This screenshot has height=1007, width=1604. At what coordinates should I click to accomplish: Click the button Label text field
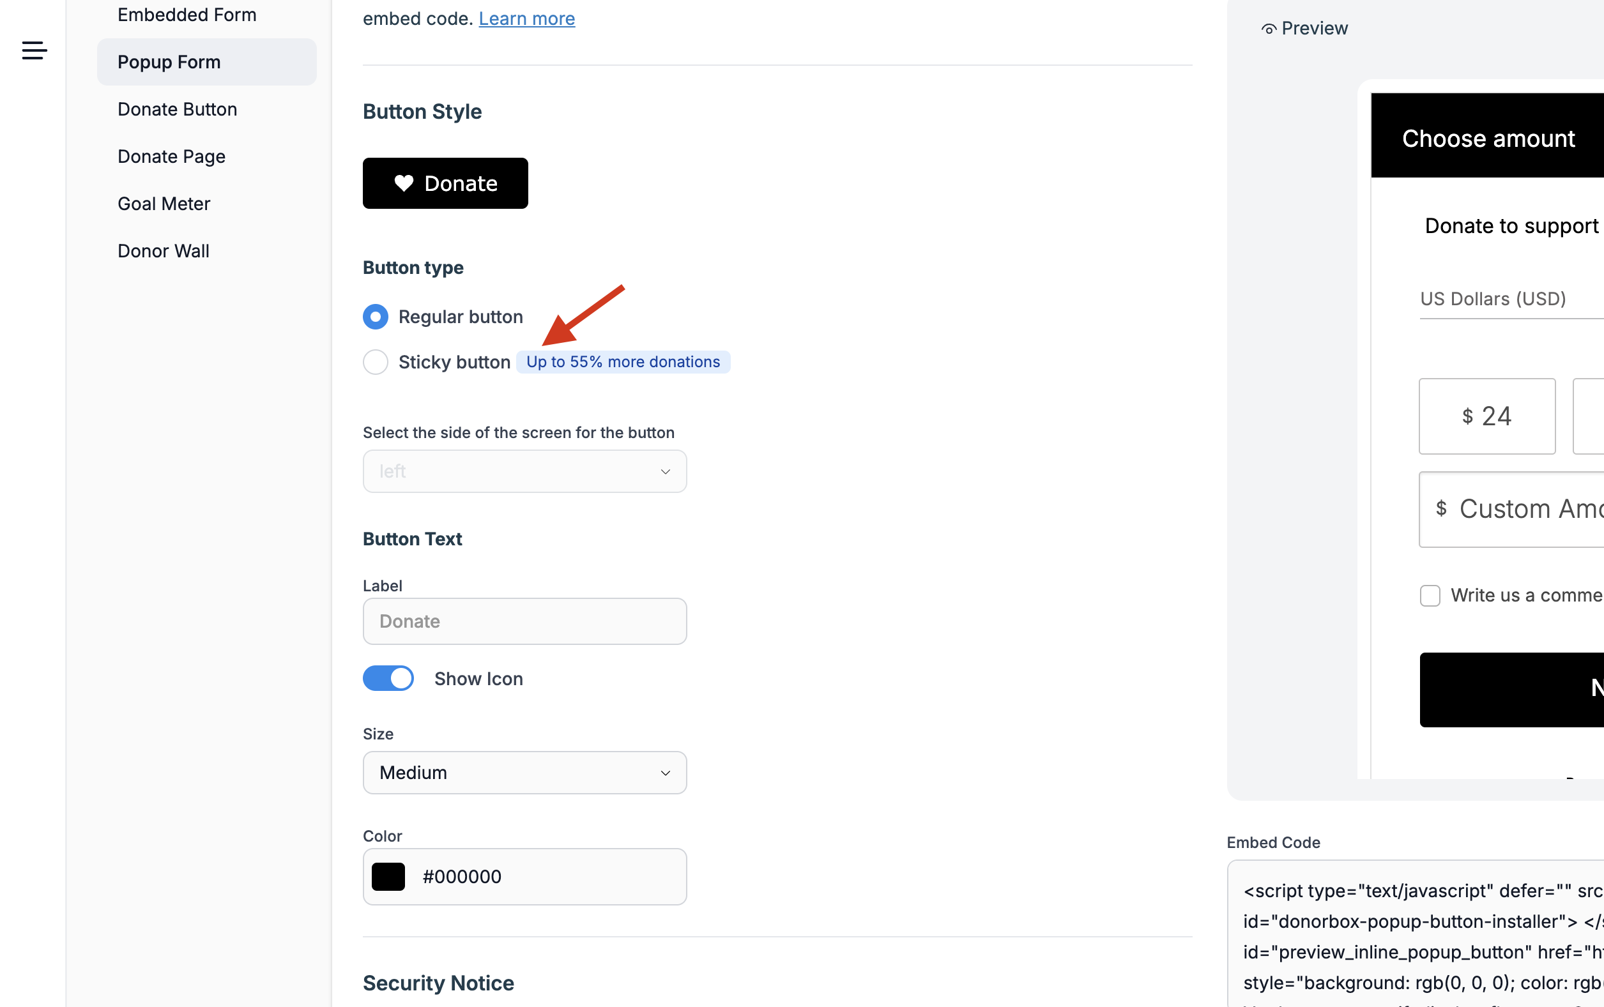point(524,621)
